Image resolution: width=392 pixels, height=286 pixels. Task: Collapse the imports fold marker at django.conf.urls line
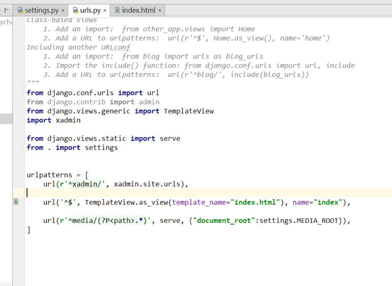(x=24, y=93)
